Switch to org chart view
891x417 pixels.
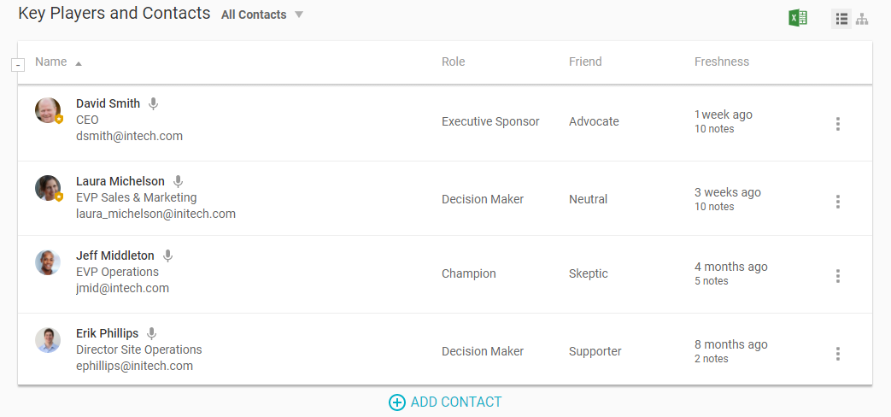(x=862, y=19)
